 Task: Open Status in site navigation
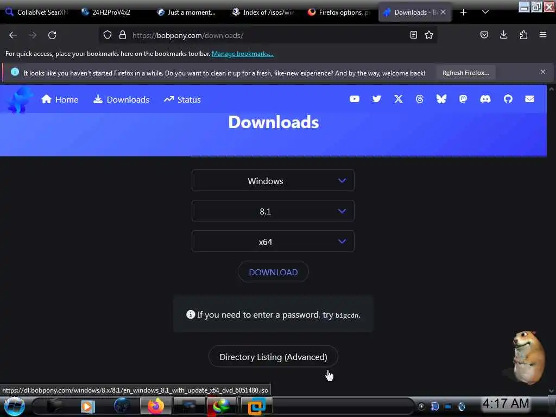tap(182, 100)
